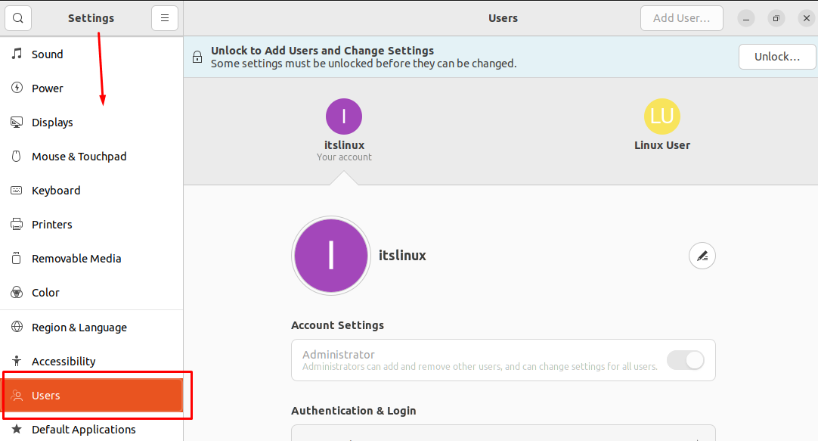Click the search icon in Settings

(17, 17)
